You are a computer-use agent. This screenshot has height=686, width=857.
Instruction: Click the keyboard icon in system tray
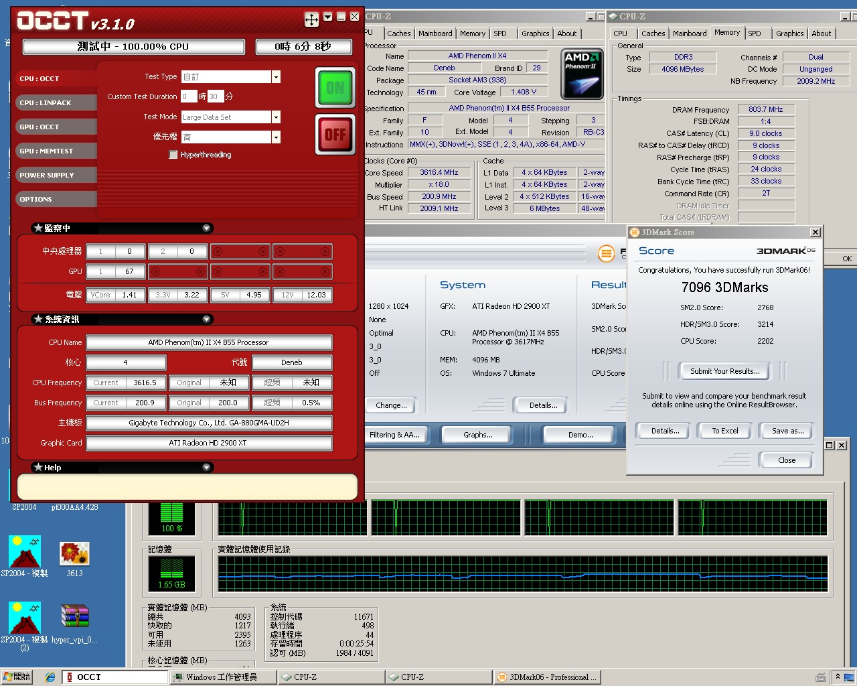point(821,677)
